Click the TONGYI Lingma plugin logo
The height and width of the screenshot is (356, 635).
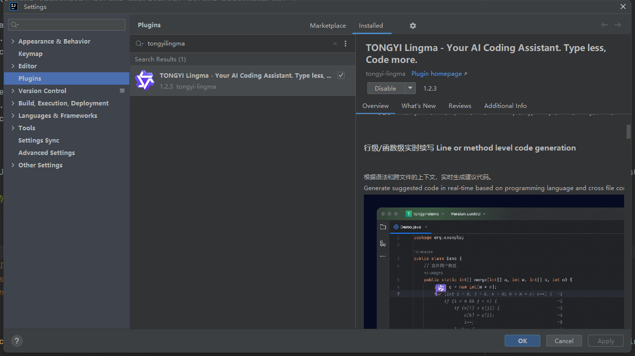[145, 80]
